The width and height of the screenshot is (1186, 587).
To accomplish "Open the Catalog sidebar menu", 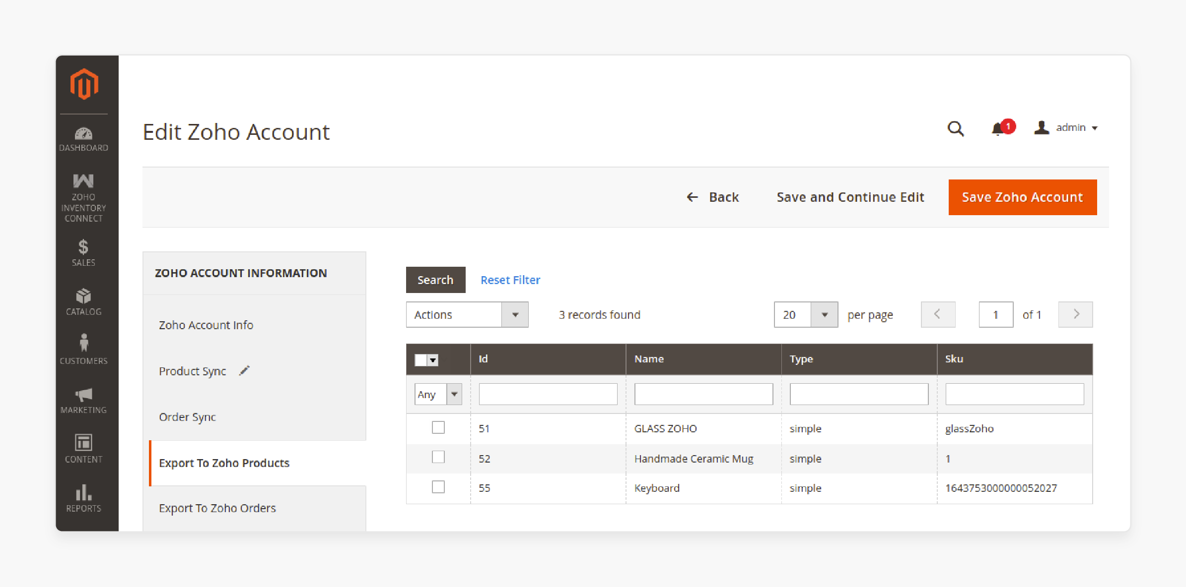I will click(83, 302).
